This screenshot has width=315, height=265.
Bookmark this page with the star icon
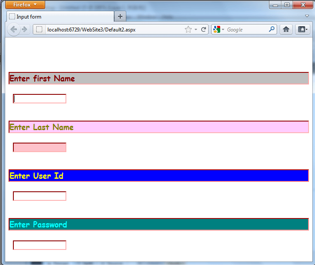click(188, 30)
